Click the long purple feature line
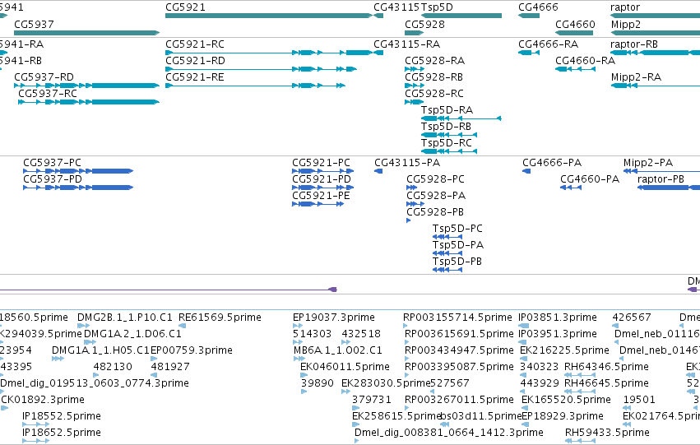Image resolution: width=700 pixels, height=445 pixels. (x=169, y=290)
